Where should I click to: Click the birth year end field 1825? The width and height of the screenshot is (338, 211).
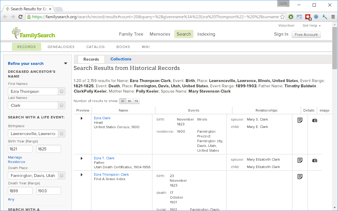49,149
